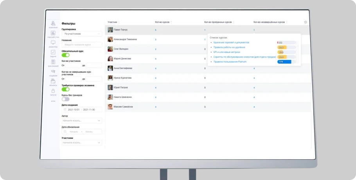Open the Академия graduation cap icon
Viewport: 356px width, 180px height.
coord(53,72)
